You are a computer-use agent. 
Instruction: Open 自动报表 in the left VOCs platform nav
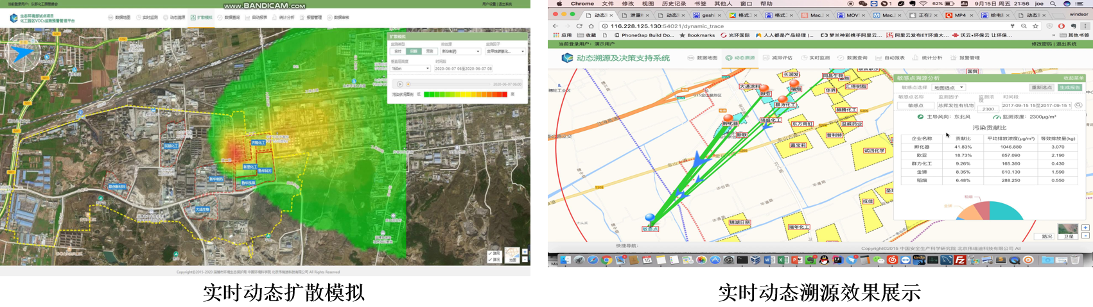256,18
